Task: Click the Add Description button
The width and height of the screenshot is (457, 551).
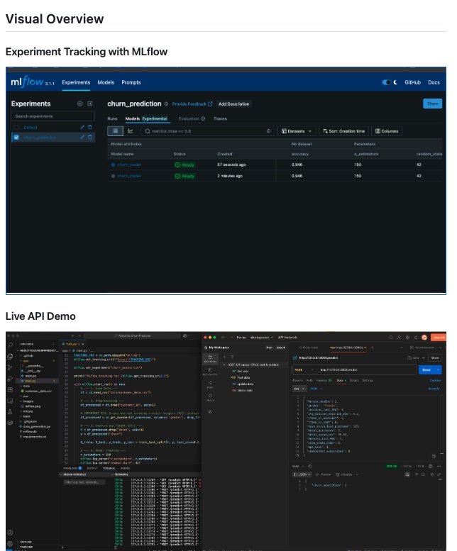Action: [233, 104]
